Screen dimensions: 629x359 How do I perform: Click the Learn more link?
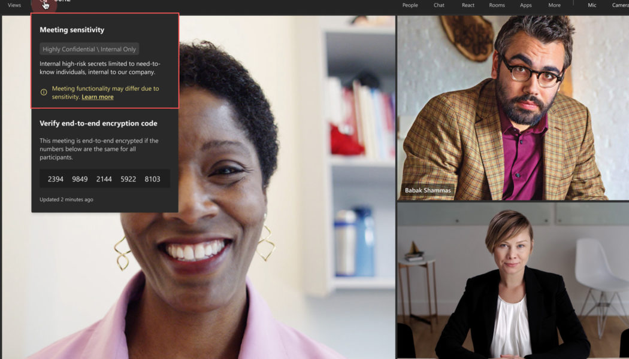98,97
